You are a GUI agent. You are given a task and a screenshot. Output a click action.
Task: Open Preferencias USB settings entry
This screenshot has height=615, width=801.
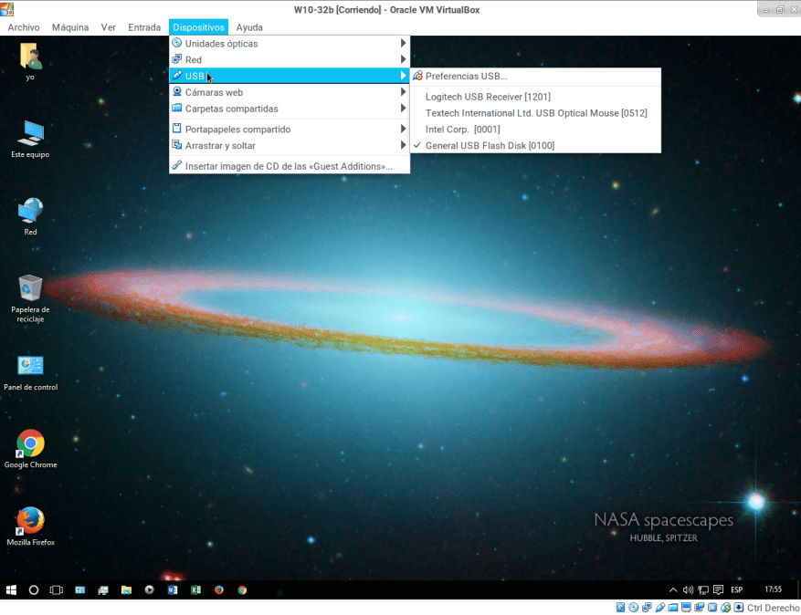pos(466,77)
